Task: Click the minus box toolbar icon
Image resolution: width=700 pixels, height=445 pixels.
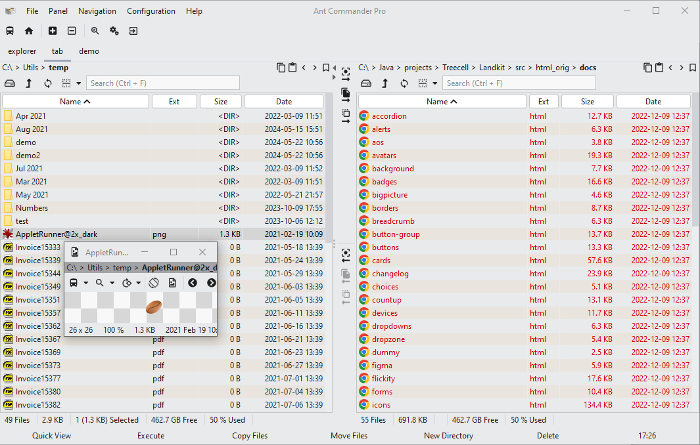Action: point(72,31)
